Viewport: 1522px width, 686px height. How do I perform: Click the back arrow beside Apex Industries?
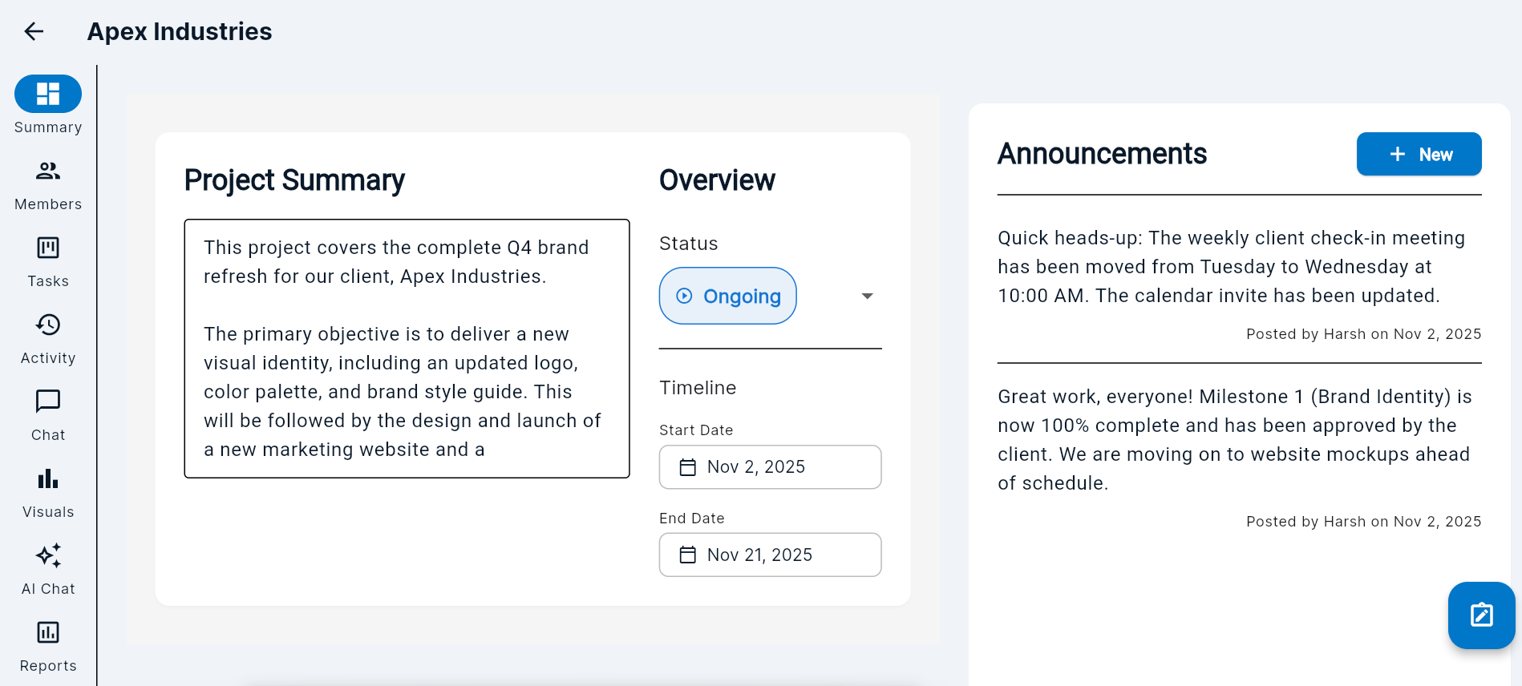pos(34,31)
